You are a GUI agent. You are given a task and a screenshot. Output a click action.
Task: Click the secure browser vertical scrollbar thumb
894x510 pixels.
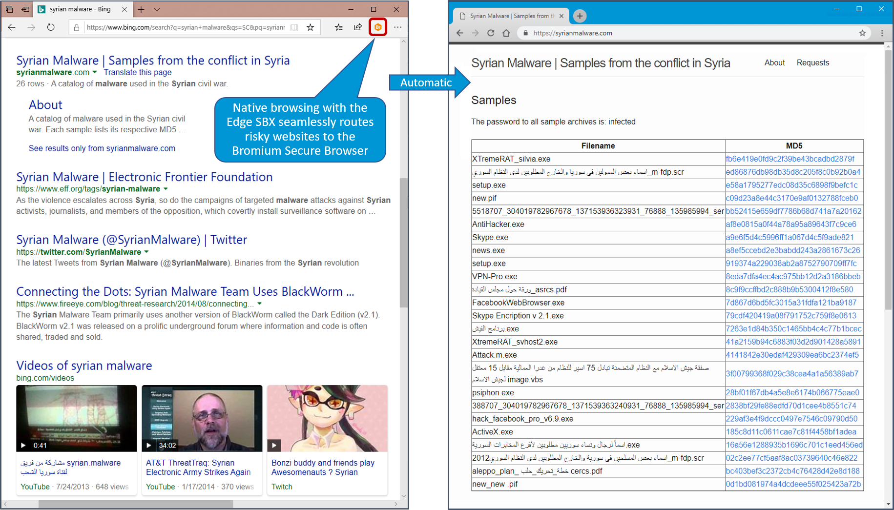pos(888,180)
